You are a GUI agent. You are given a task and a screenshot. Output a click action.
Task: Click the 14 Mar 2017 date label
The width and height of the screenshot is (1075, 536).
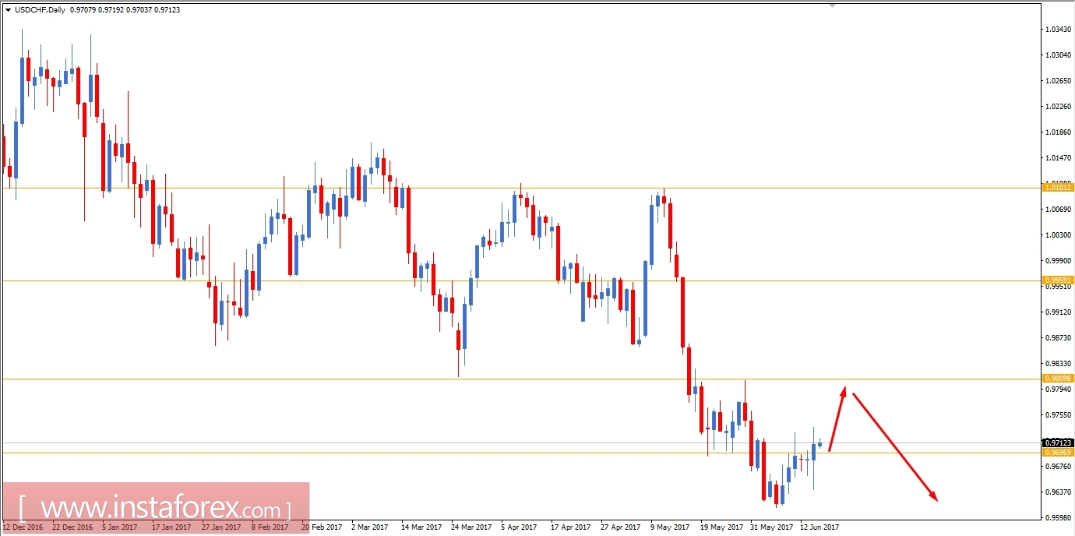coord(421,527)
